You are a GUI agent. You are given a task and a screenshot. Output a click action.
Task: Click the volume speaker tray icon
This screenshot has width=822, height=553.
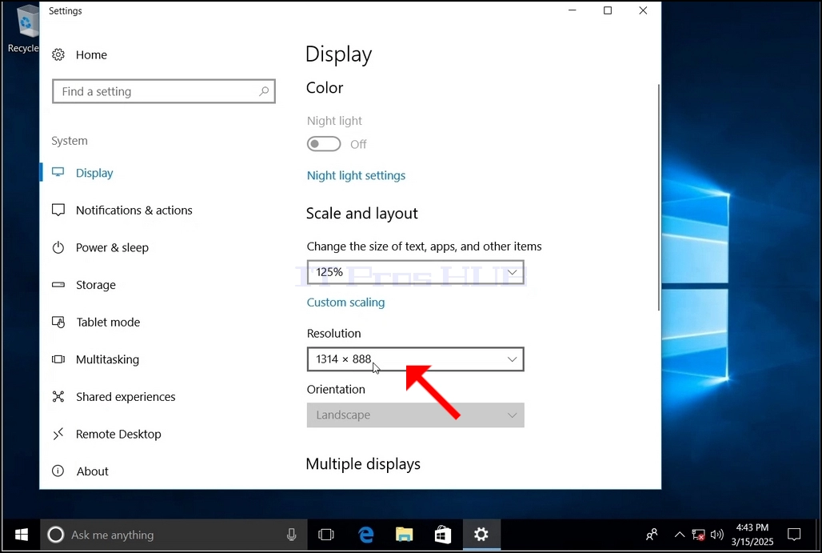point(716,535)
